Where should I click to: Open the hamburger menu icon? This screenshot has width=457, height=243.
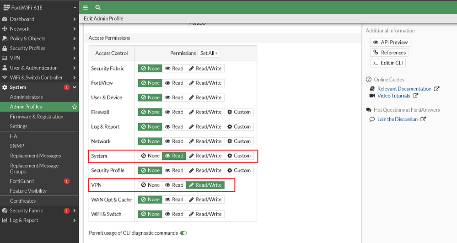click(x=86, y=8)
